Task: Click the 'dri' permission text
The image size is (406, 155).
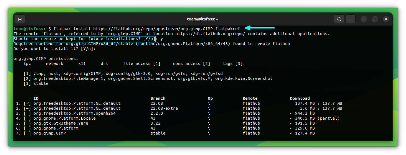Action: click(x=104, y=64)
